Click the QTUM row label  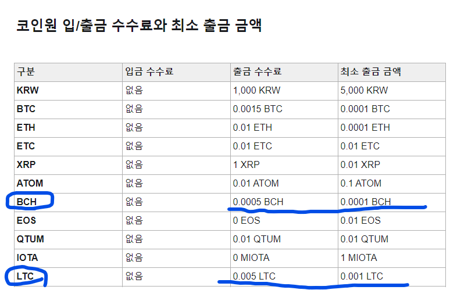point(30,239)
